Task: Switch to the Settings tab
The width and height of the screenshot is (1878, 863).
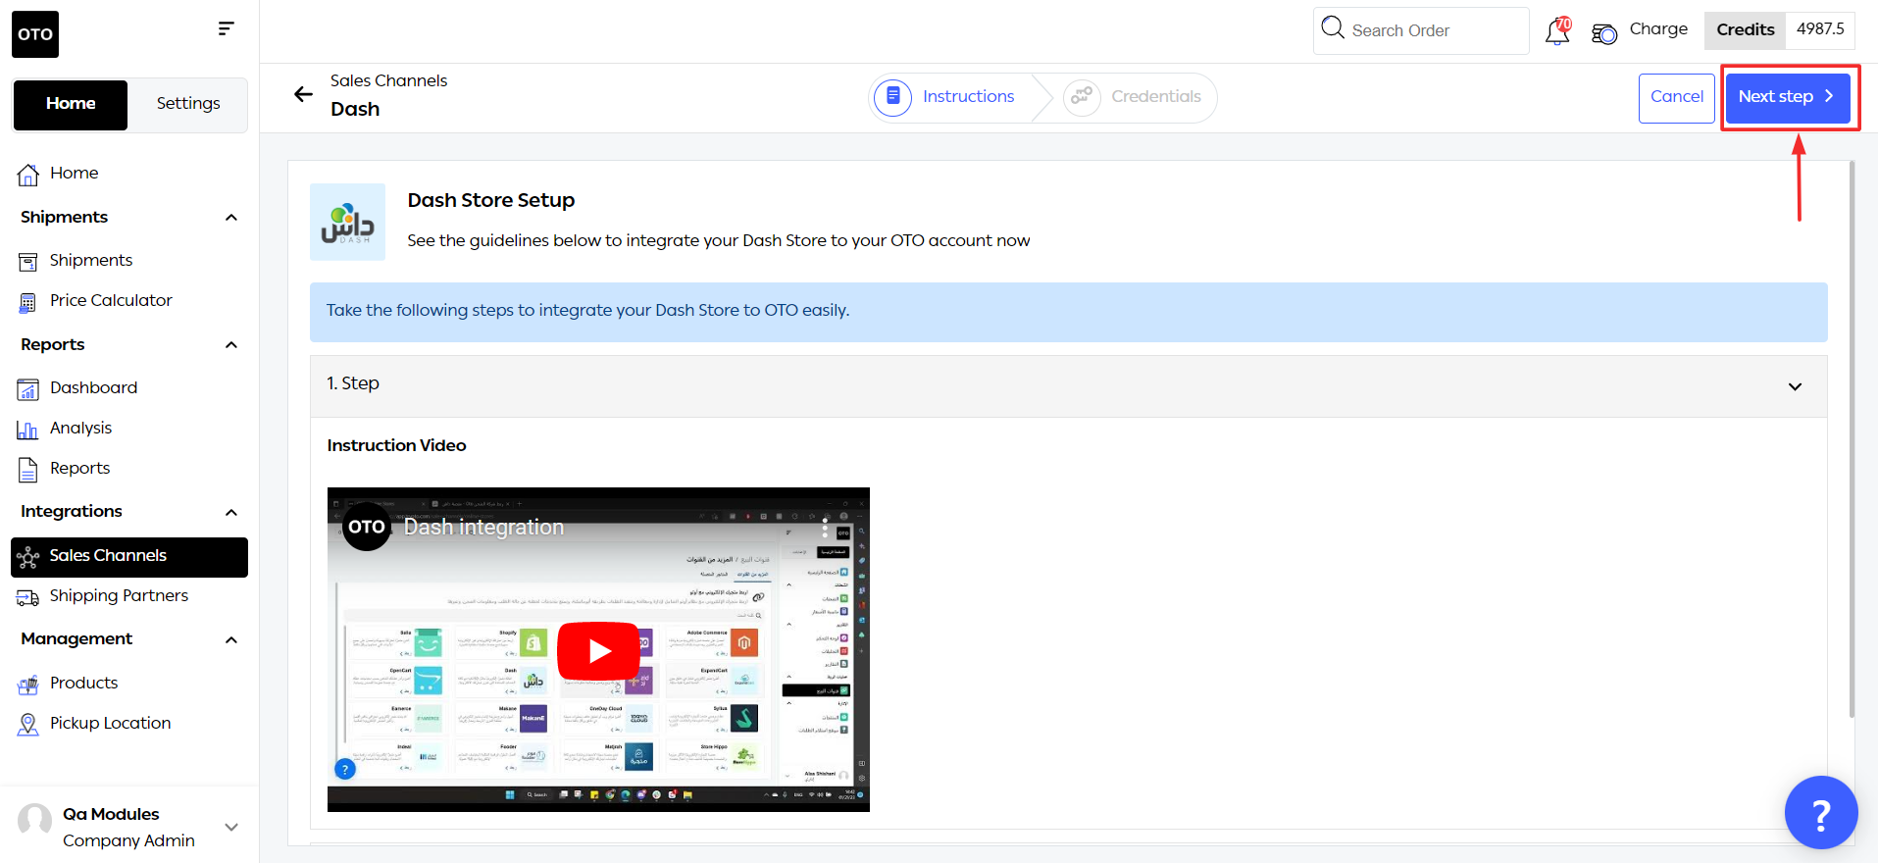Action: pos(188,104)
